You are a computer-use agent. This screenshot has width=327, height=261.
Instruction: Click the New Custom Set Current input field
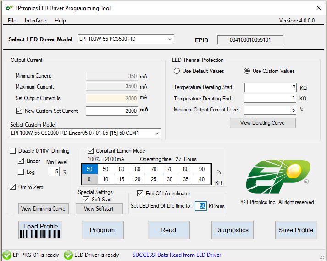pos(112,111)
